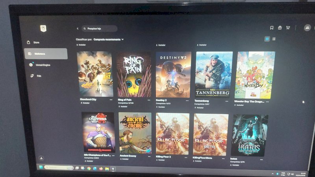315x177 pixels.
Task: Click Instalar under Knockout City
Action: (85, 103)
